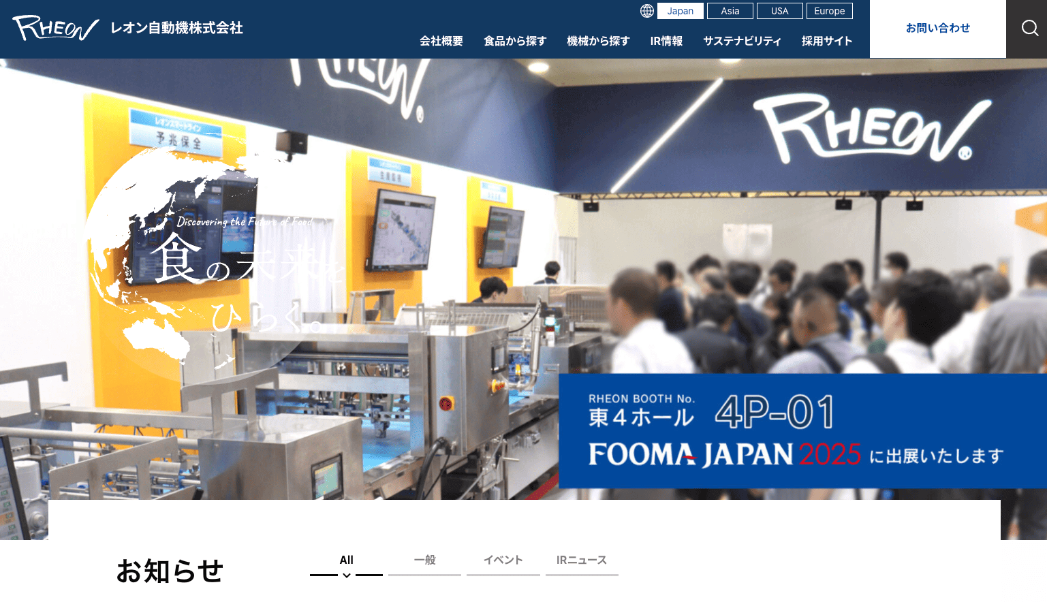Open the IR情報 menu
The width and height of the screenshot is (1047, 602).
pos(666,41)
